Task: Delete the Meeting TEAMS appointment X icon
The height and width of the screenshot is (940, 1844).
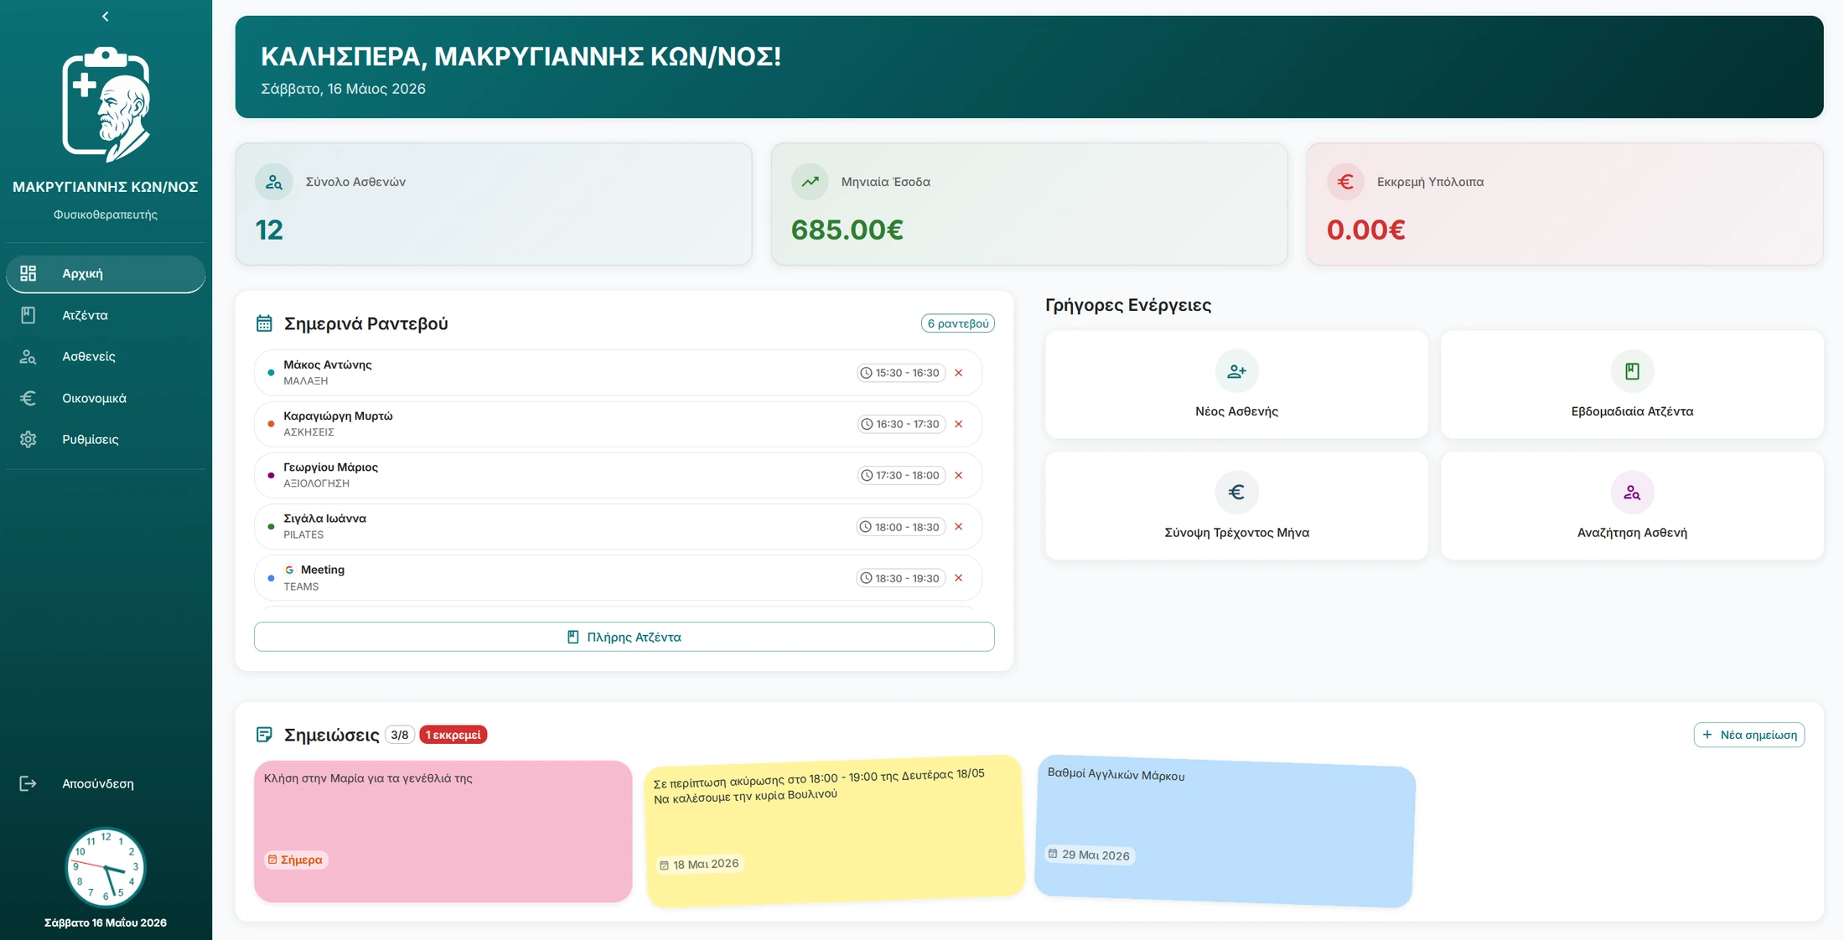Action: point(959,578)
